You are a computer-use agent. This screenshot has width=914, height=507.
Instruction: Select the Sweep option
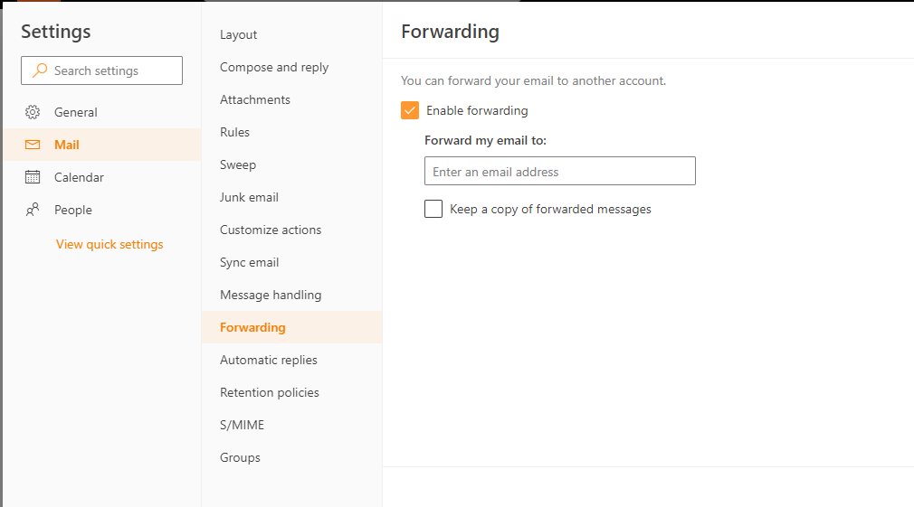[238, 164]
